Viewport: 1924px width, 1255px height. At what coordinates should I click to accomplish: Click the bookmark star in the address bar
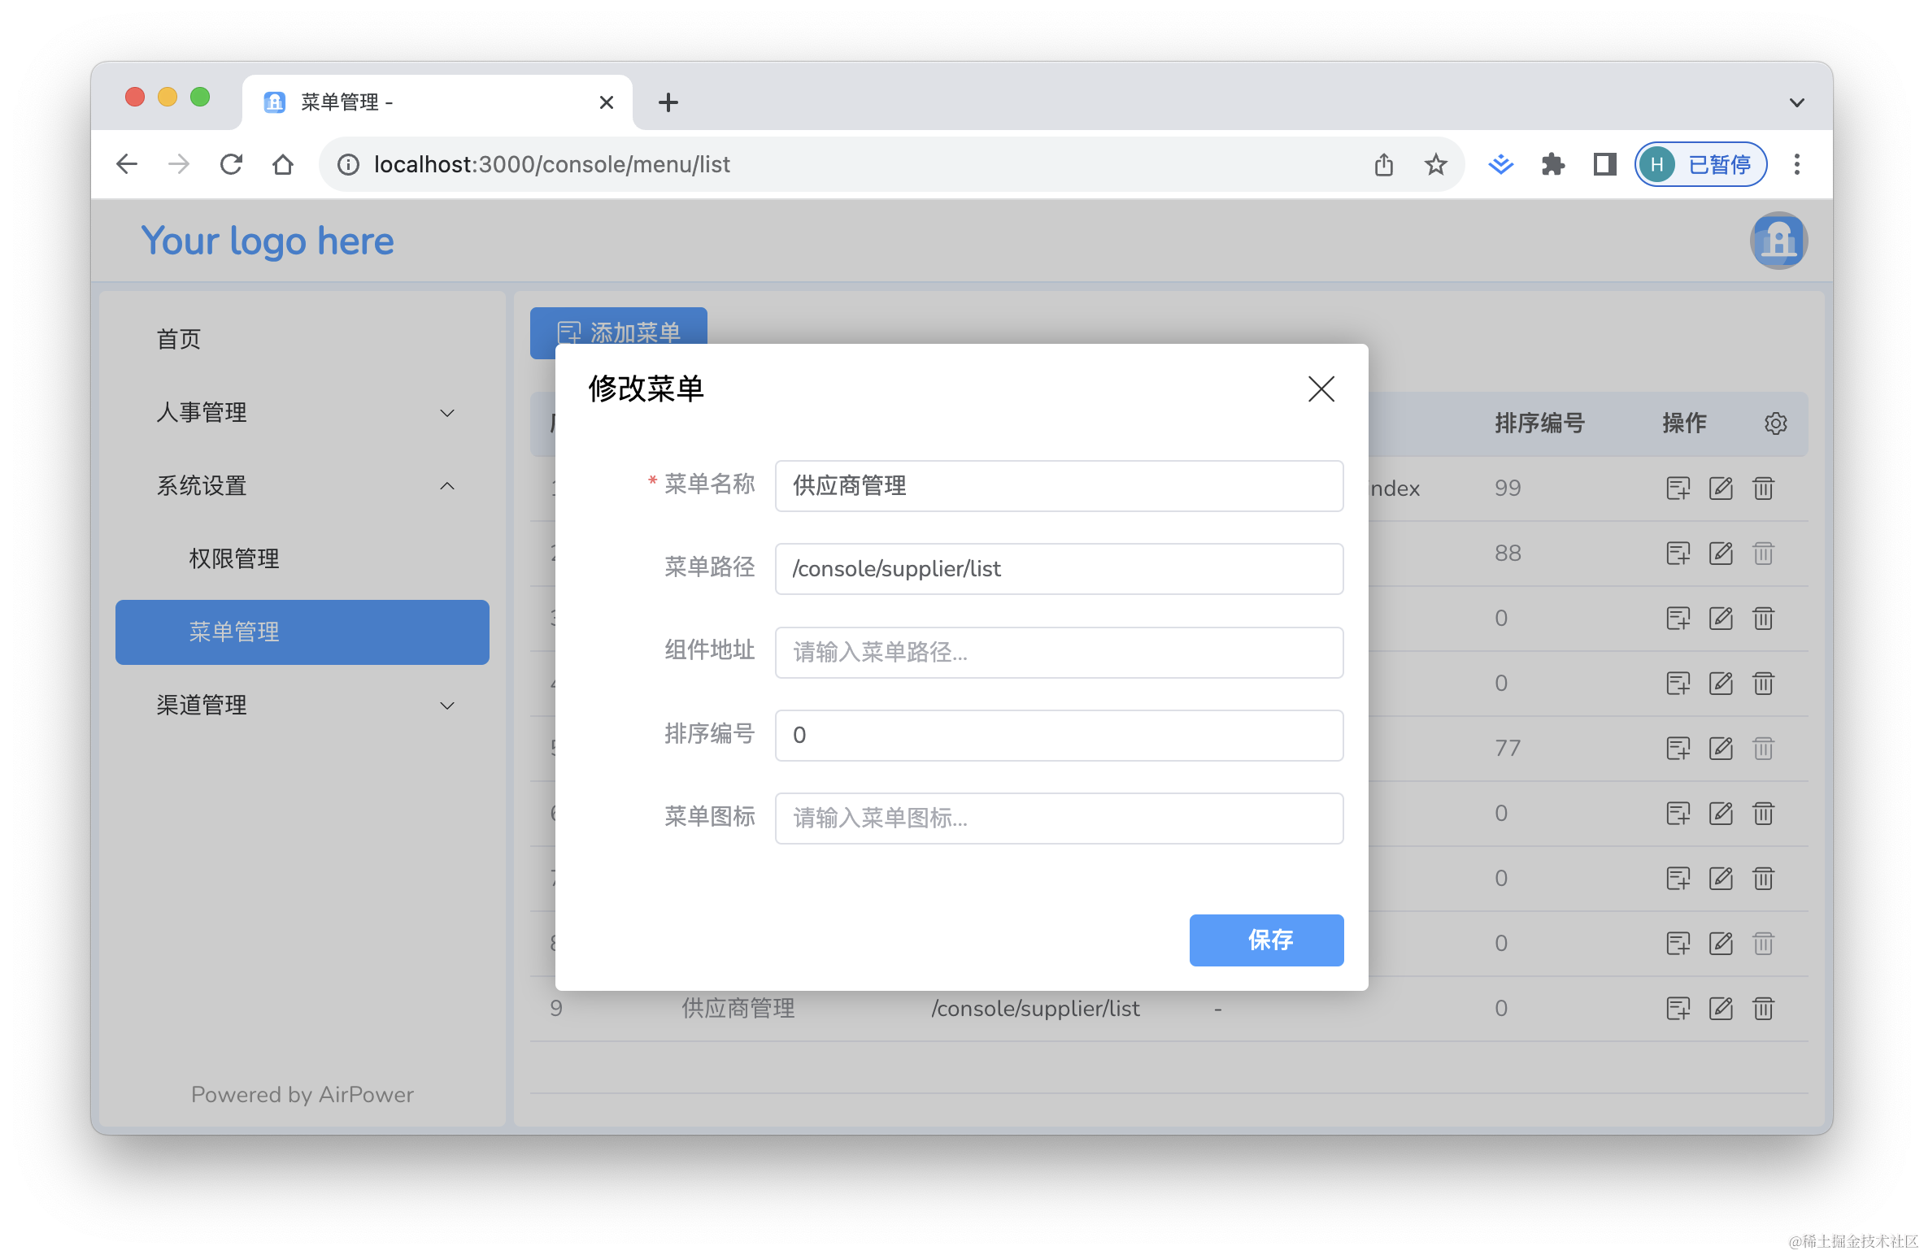tap(1435, 163)
